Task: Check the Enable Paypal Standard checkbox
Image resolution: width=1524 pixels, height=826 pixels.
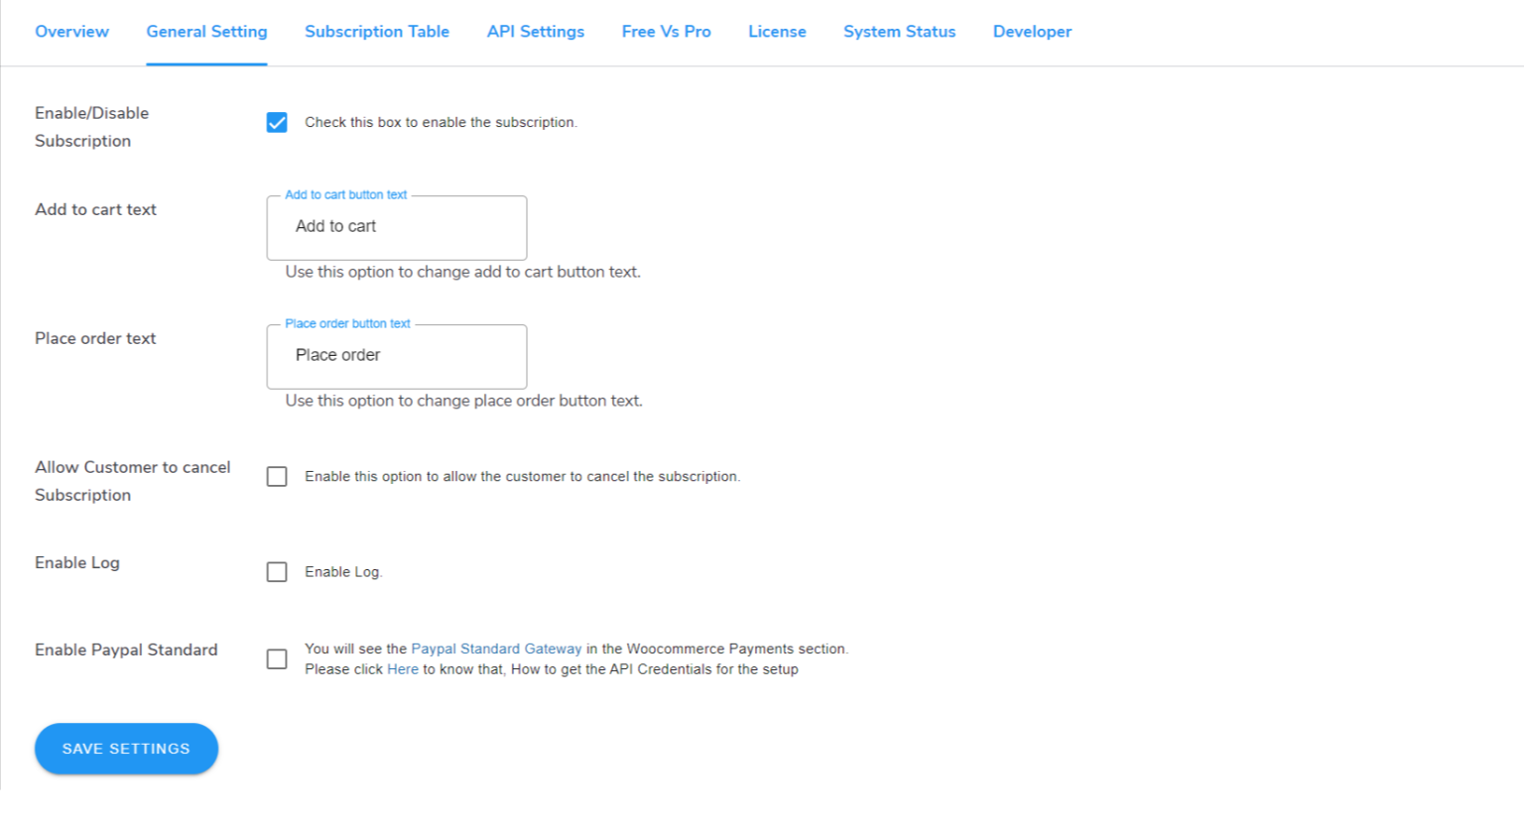Action: pos(277,659)
